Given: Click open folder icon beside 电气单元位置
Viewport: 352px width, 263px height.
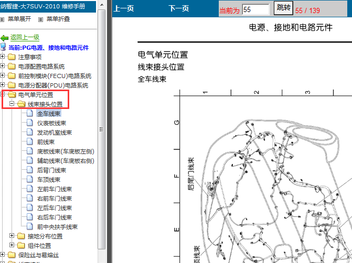Looking at the screenshot, I should click(12, 95).
